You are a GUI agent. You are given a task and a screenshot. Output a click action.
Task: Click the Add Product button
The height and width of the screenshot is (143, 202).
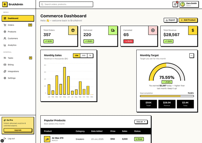click(x=188, y=20)
